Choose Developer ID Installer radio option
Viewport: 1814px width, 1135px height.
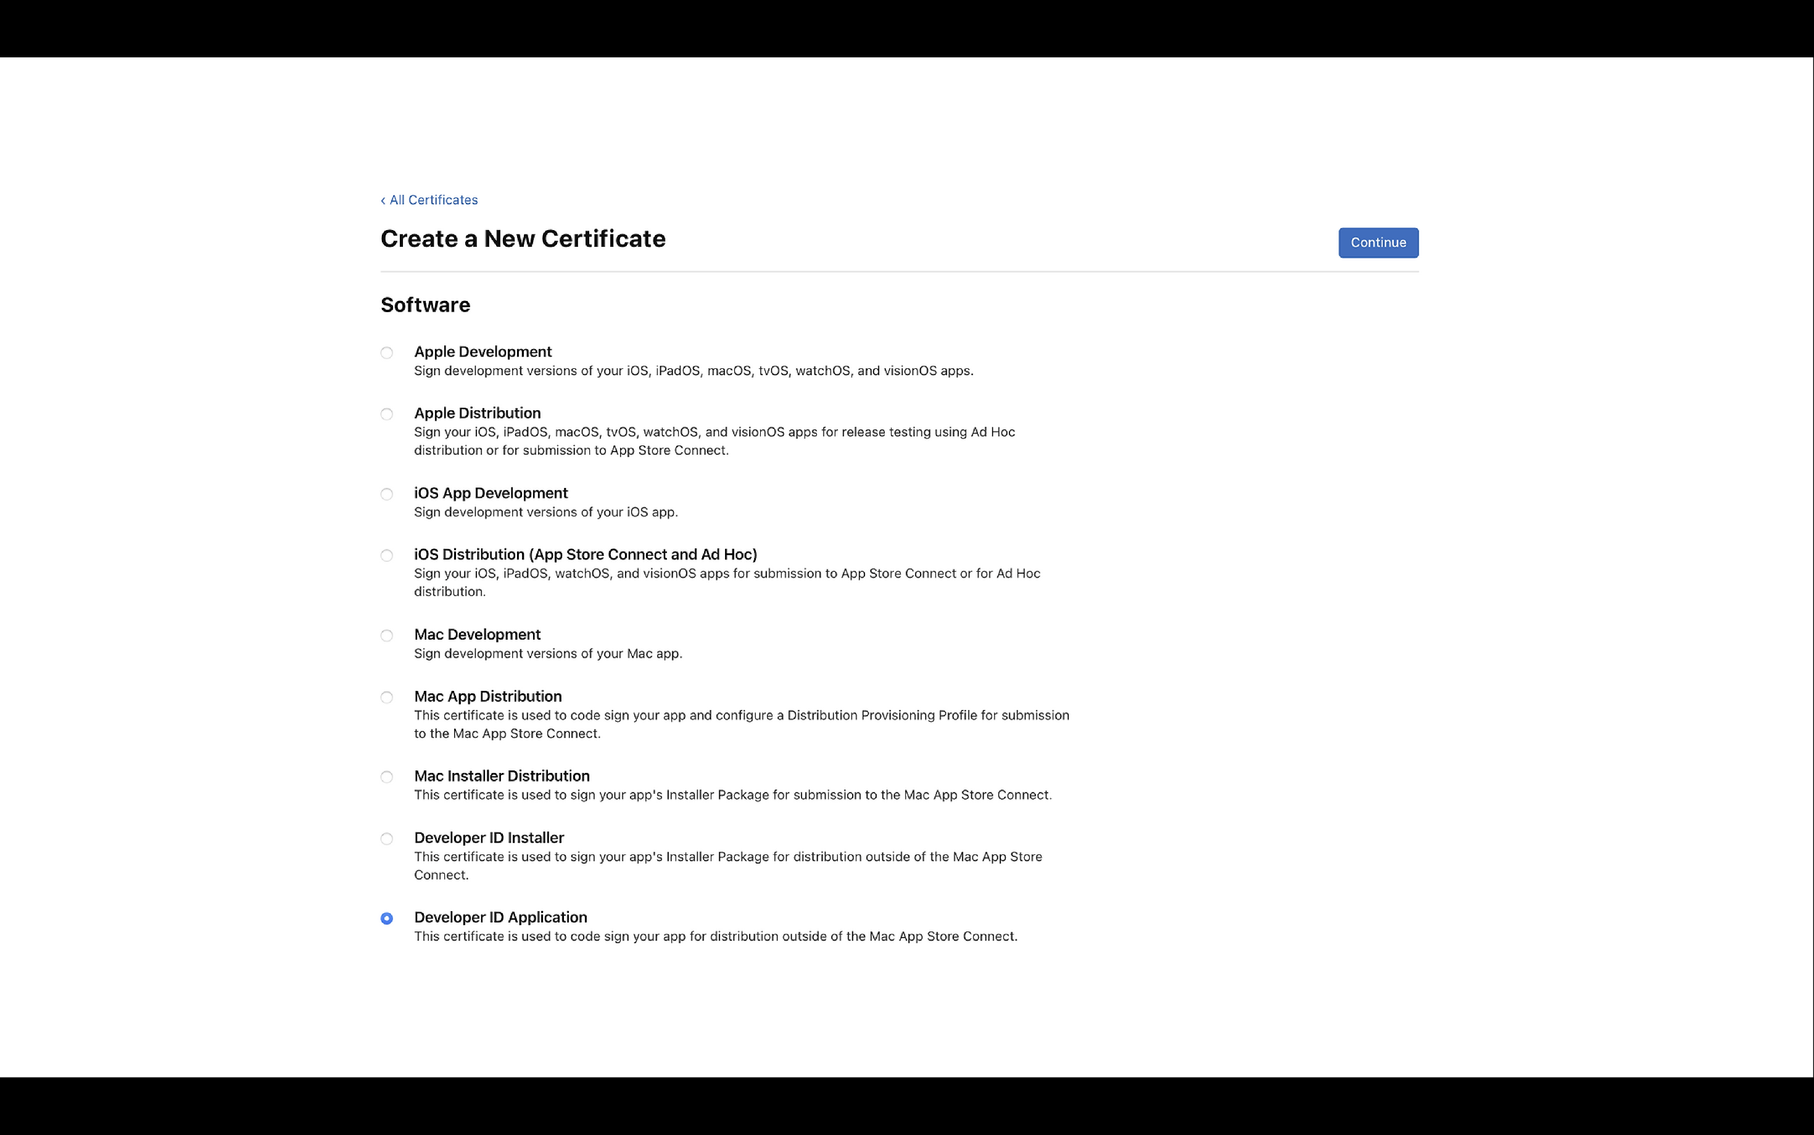tap(387, 838)
